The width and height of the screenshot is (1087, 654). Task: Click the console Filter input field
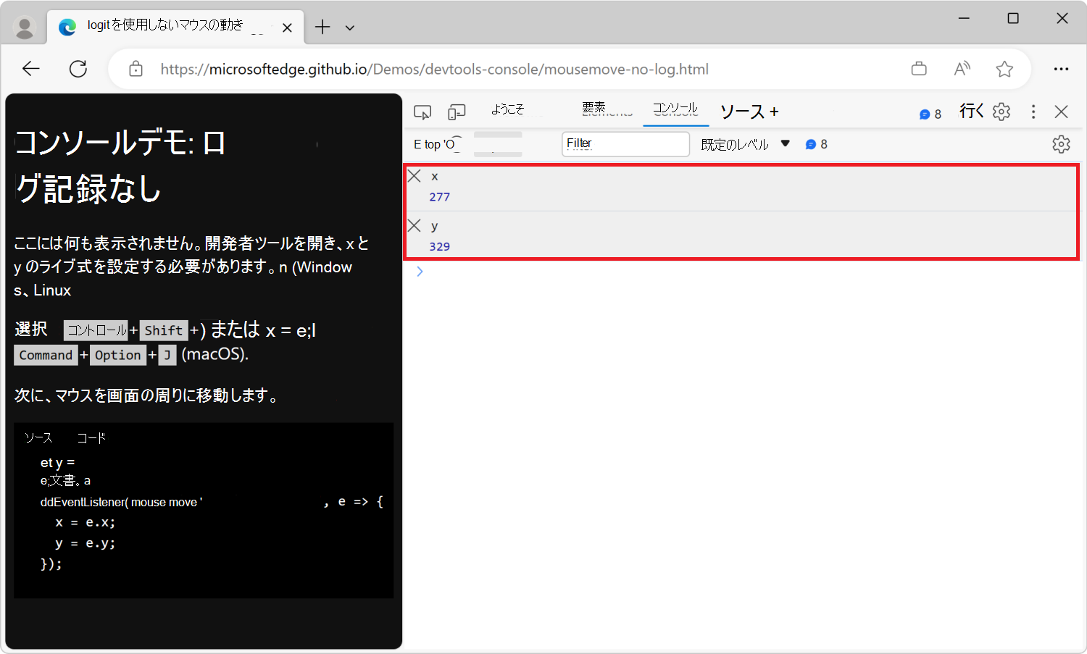point(625,143)
